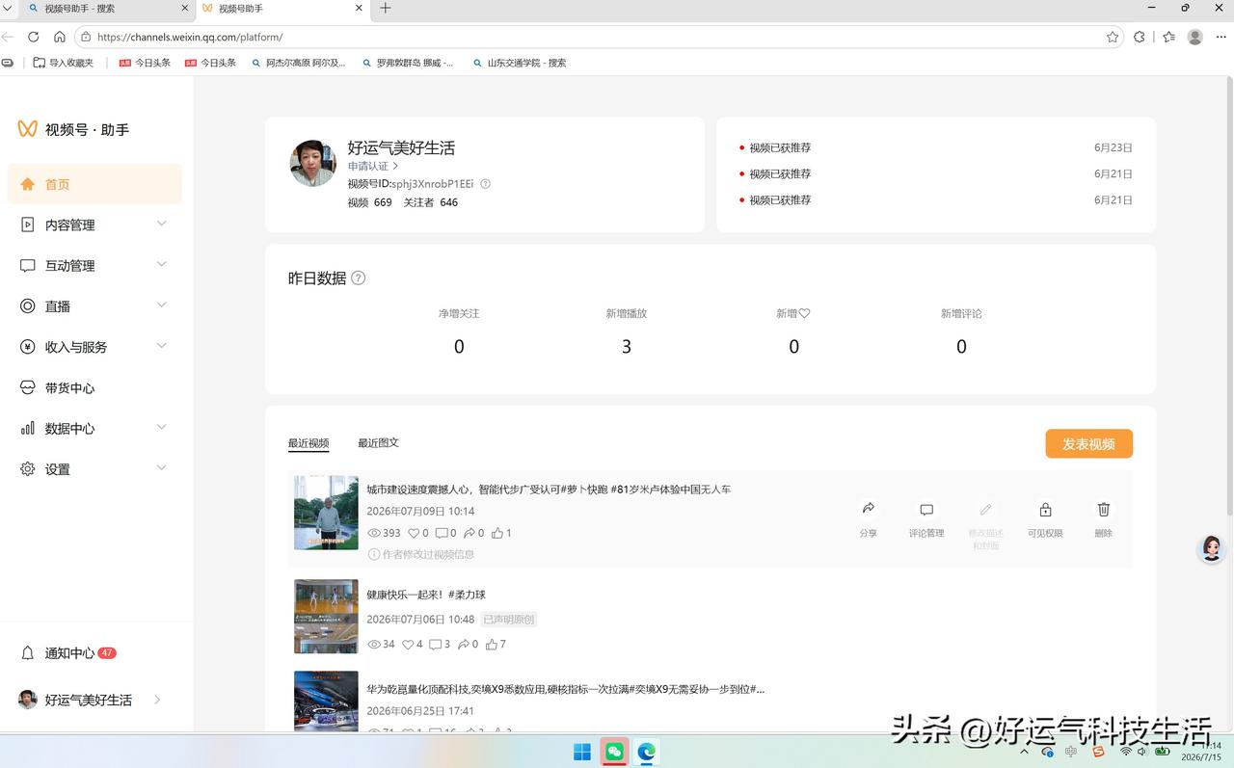Viewport: 1234px width, 768px height.
Task: Click the 互动管理 chat icon
Action: (x=27, y=266)
